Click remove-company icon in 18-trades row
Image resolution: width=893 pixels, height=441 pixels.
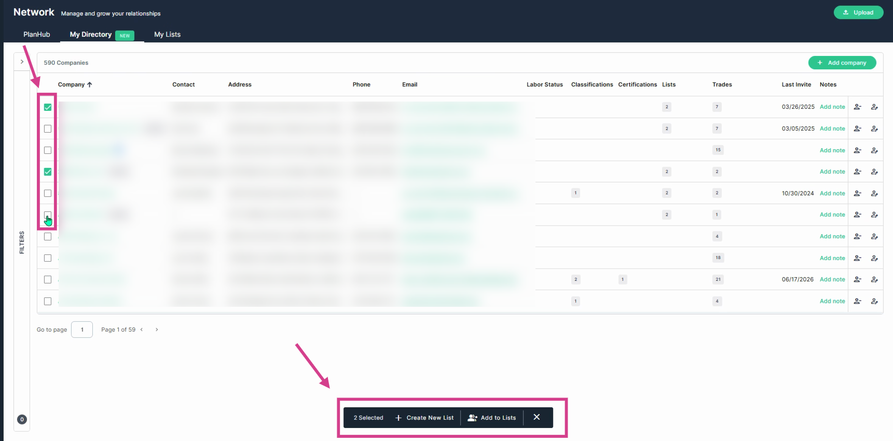coord(858,258)
